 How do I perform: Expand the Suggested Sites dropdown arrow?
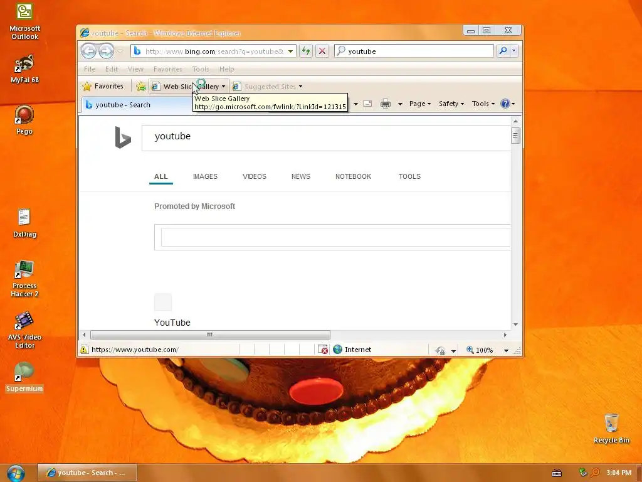pos(300,87)
